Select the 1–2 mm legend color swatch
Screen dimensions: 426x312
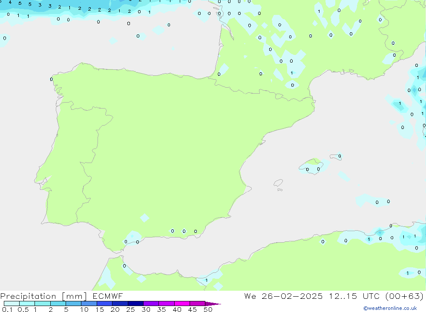click(43, 303)
